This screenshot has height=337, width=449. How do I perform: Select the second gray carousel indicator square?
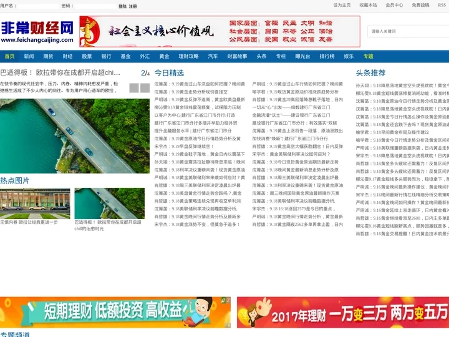click(145, 88)
